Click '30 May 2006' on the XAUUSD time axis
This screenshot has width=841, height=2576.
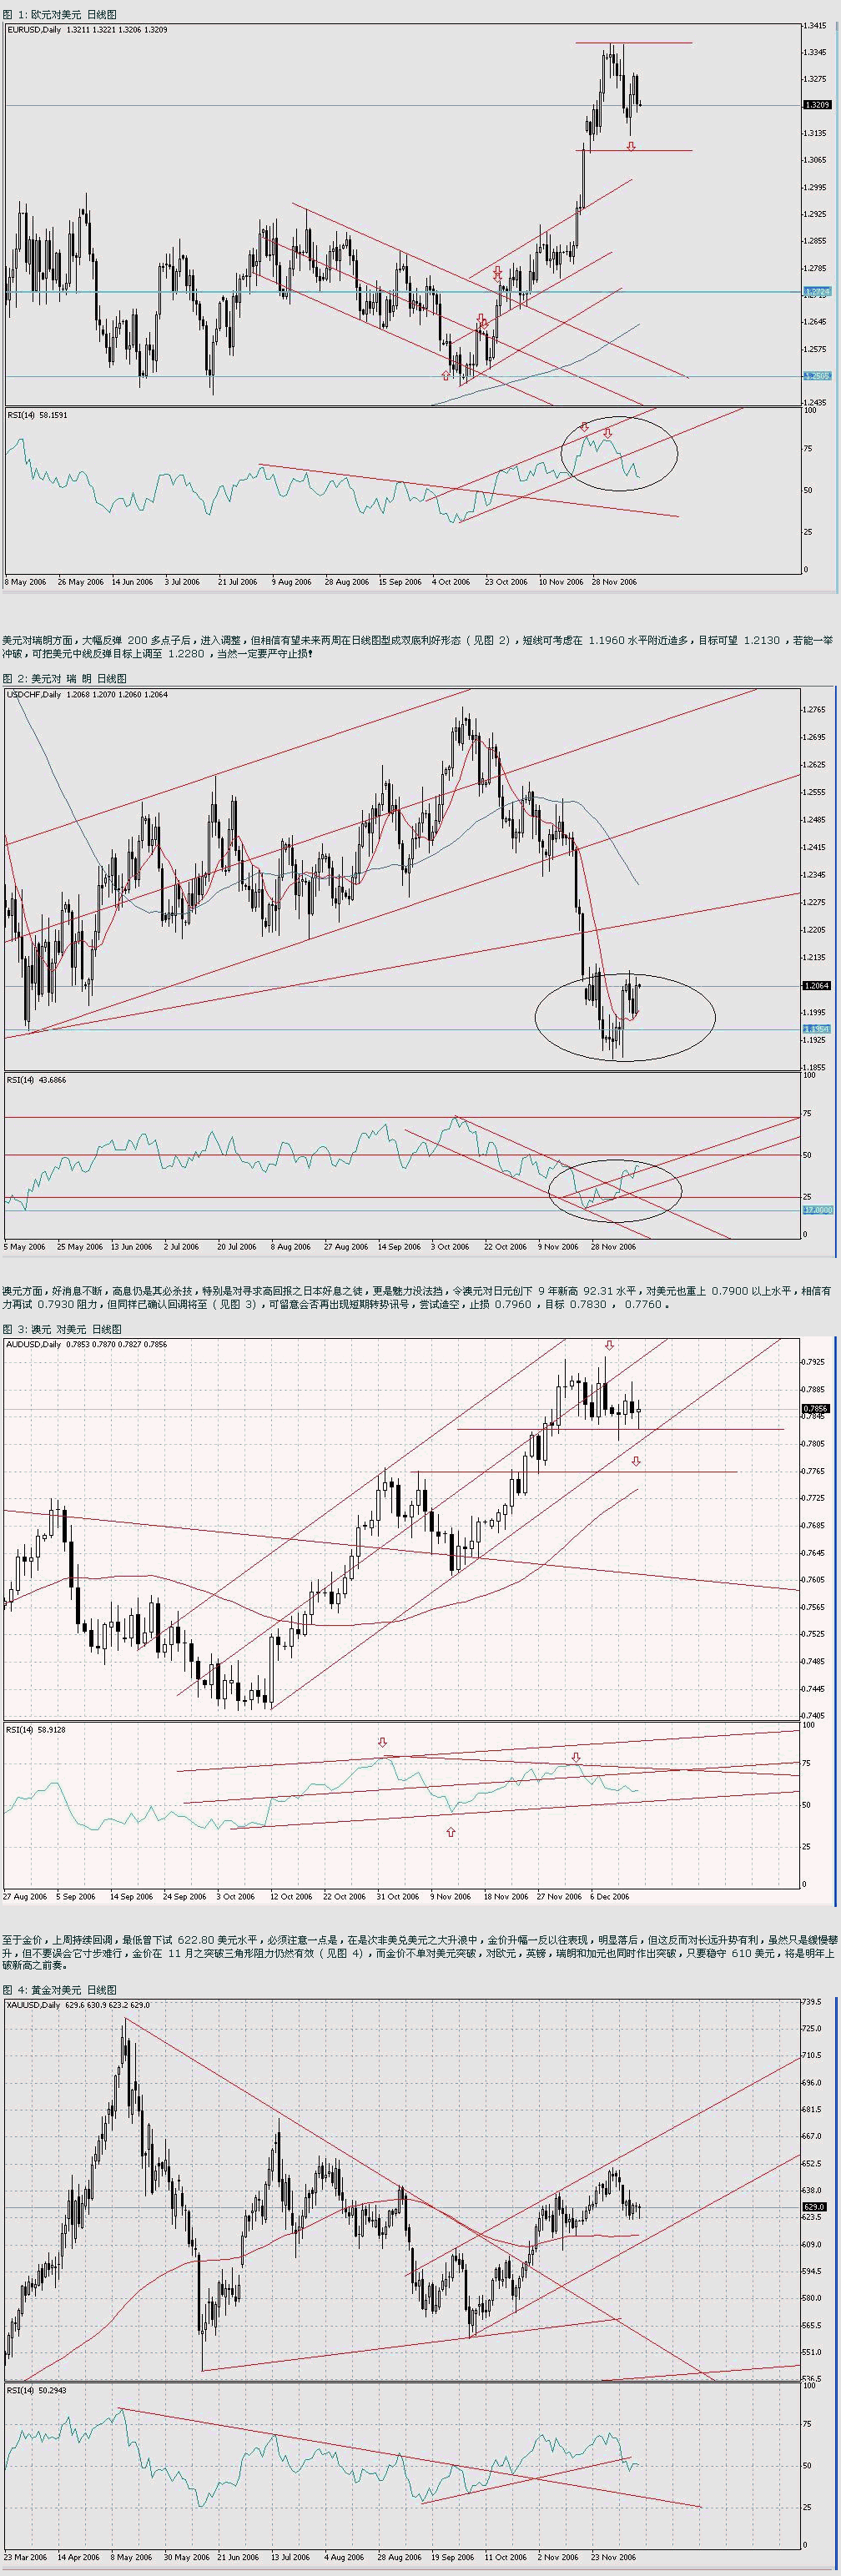click(x=187, y=2557)
